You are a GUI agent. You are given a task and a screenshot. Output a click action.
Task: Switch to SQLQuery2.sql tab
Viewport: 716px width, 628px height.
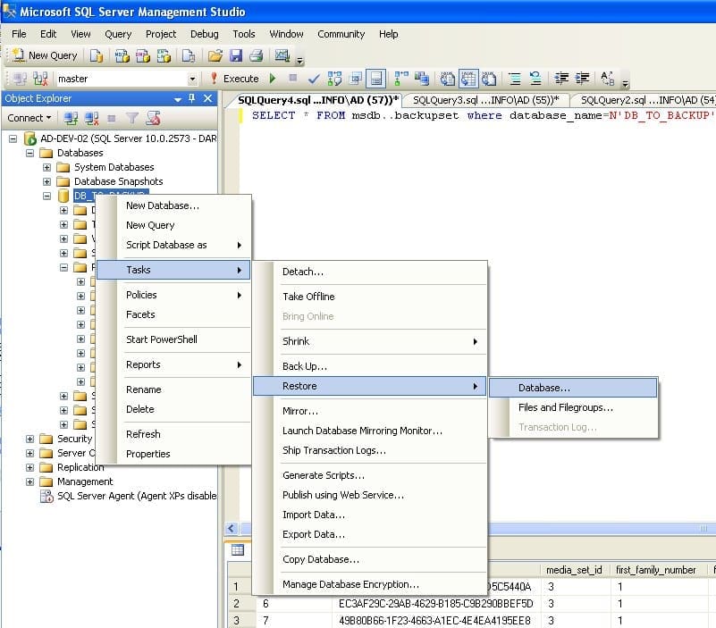[x=646, y=100]
